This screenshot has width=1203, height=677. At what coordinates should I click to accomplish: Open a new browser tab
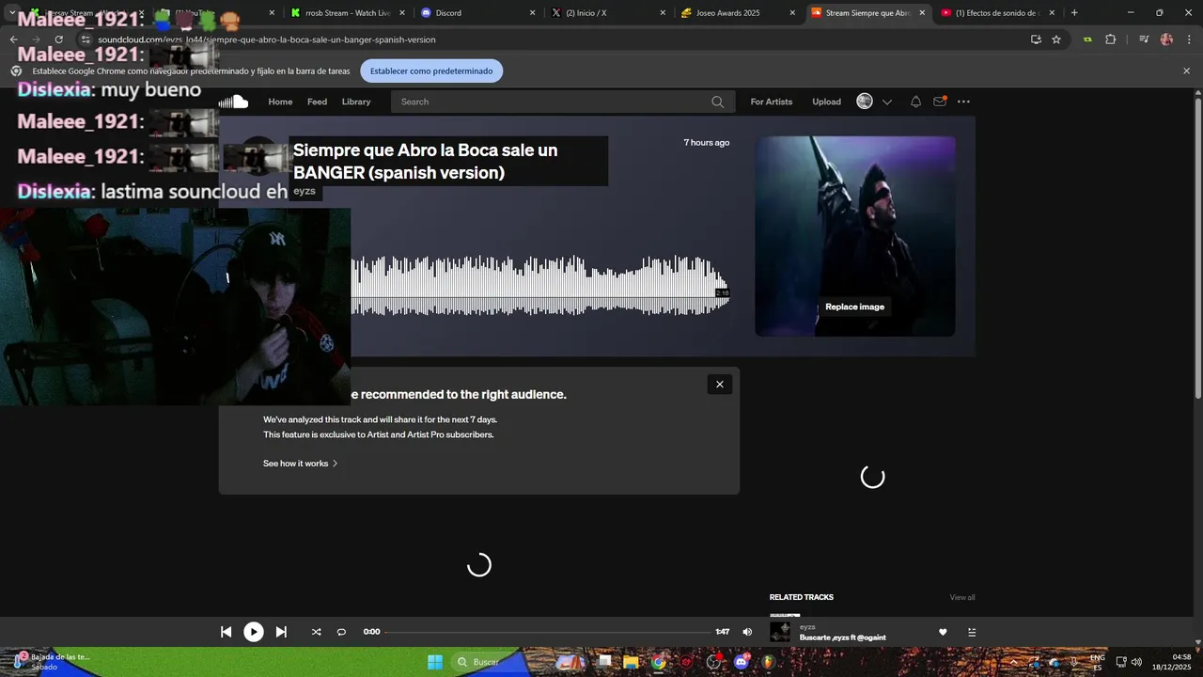coord(1074,13)
